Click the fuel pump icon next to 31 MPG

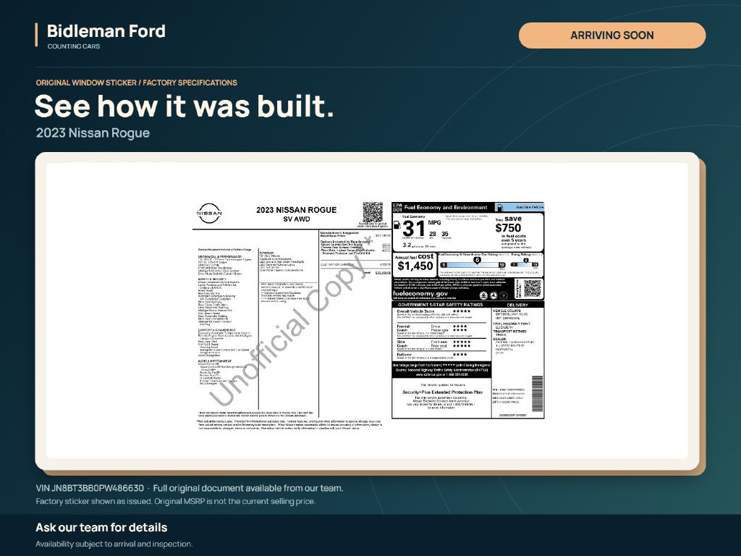[x=397, y=225]
